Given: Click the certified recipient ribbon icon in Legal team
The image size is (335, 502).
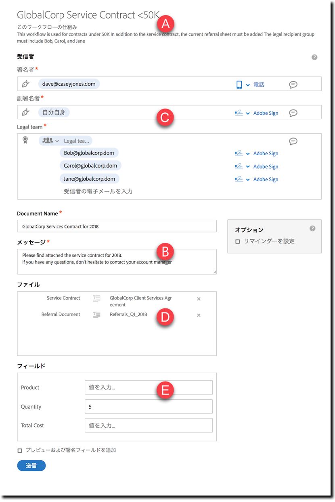Looking at the screenshot, I should point(25,140).
